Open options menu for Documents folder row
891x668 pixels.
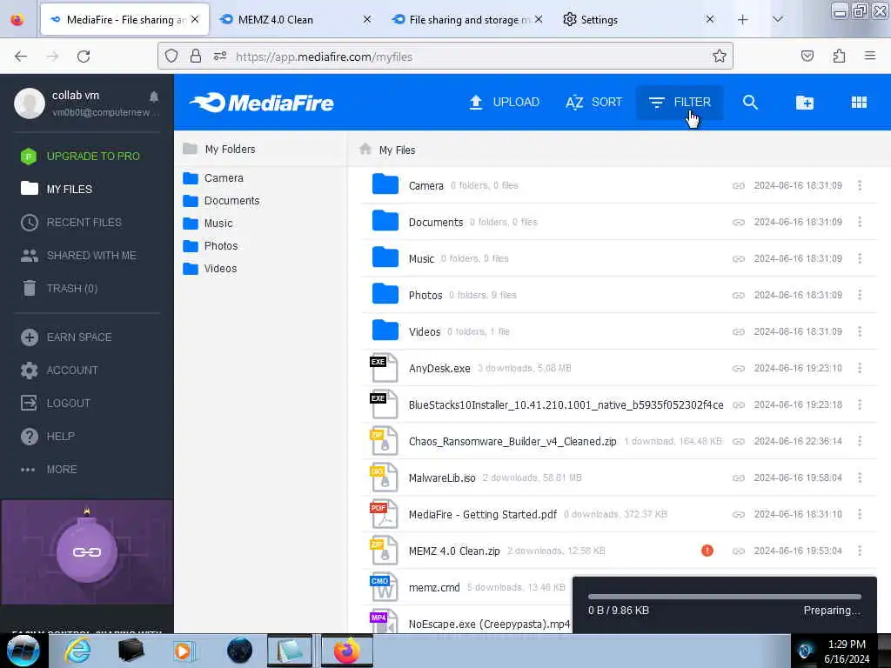pyautogui.click(x=860, y=222)
